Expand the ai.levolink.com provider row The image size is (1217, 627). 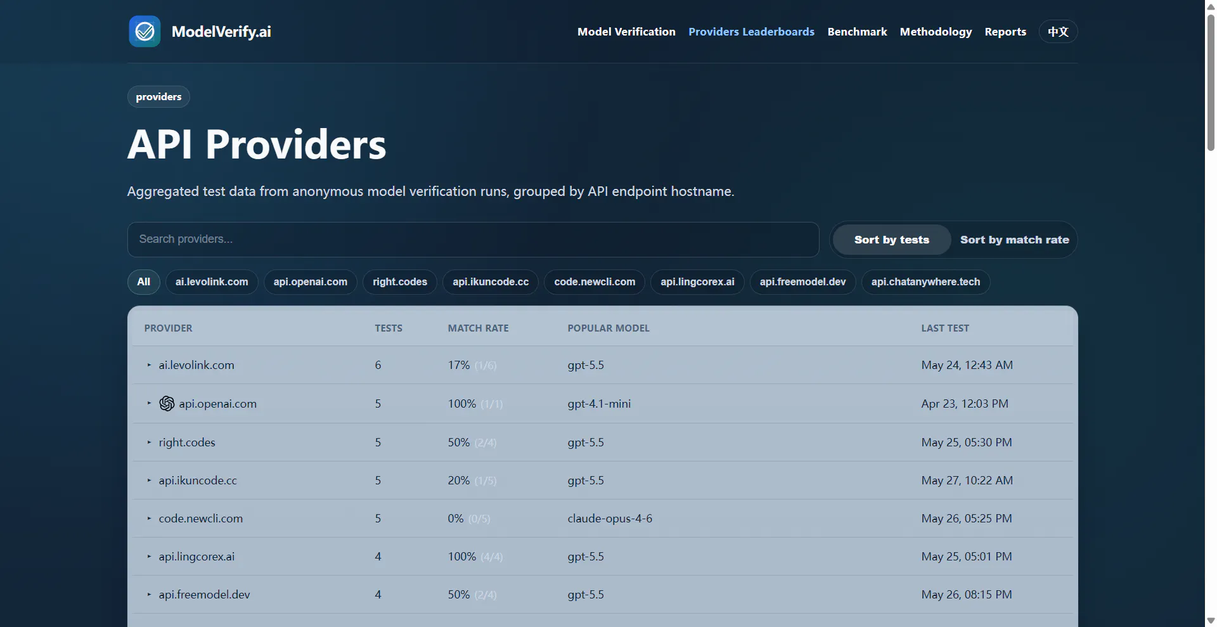pyautogui.click(x=149, y=365)
